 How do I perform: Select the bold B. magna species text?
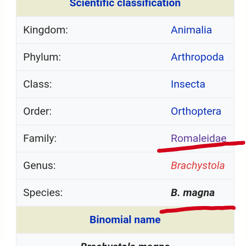pos(193,193)
